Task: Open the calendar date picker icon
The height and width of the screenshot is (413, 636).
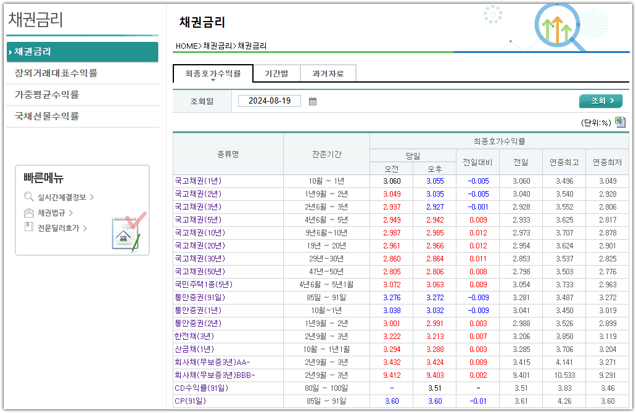Action: [313, 101]
